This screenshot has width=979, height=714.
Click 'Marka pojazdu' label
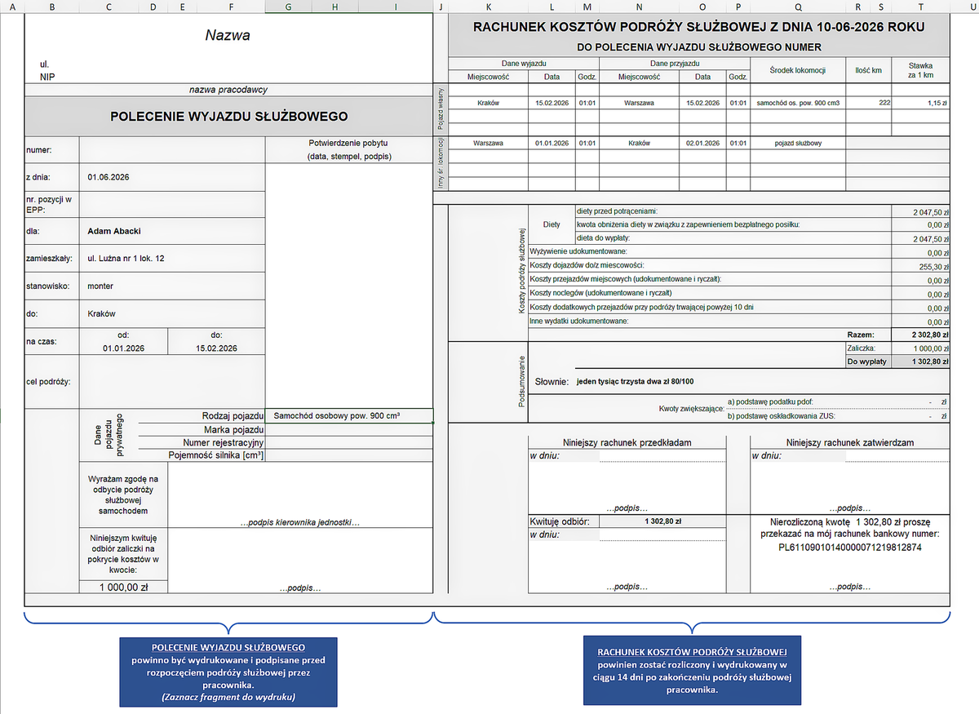233,429
